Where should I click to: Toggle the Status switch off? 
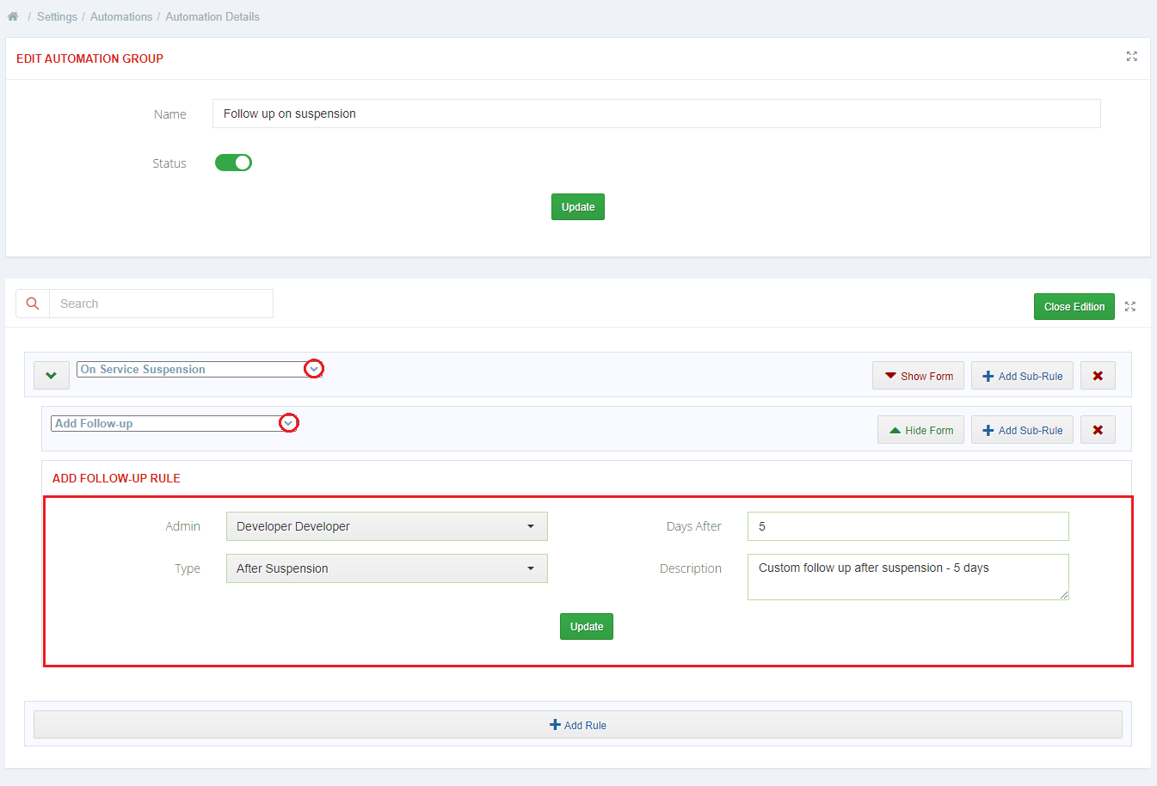(233, 163)
